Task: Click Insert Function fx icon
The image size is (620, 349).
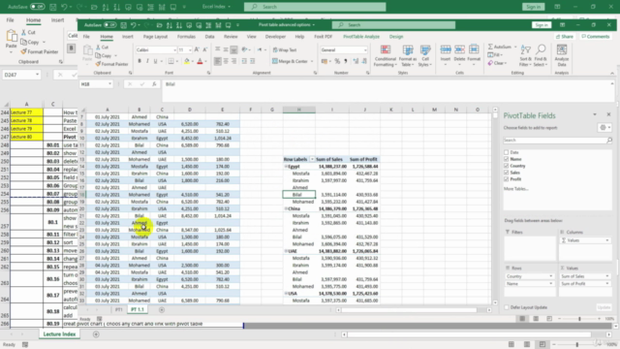Action: (x=154, y=84)
